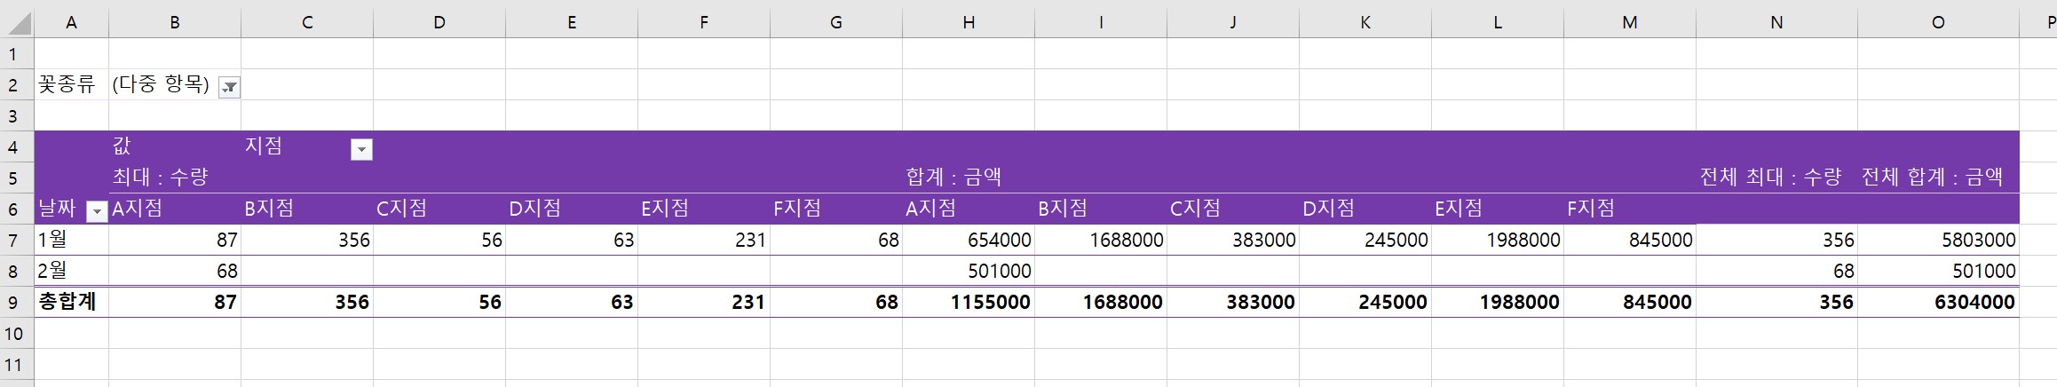Screen dimensions: 2057x387
Task: Select column G header
Action: 836,22
